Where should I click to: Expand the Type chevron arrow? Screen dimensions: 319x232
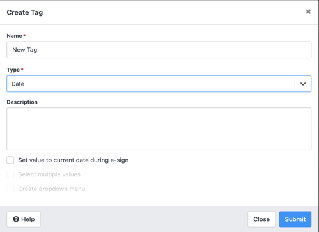click(x=303, y=84)
